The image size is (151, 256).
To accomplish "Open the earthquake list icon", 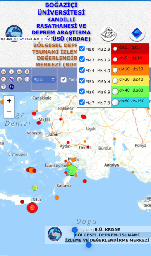I will coord(19,79).
